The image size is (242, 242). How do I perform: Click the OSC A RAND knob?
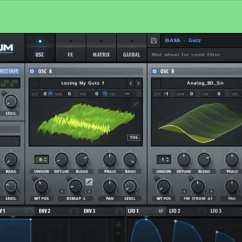(130, 159)
